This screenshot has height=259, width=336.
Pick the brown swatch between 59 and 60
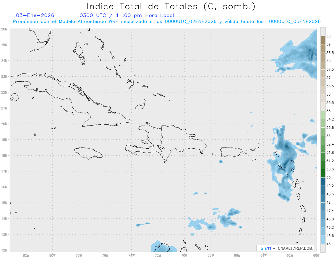coord(323,40)
